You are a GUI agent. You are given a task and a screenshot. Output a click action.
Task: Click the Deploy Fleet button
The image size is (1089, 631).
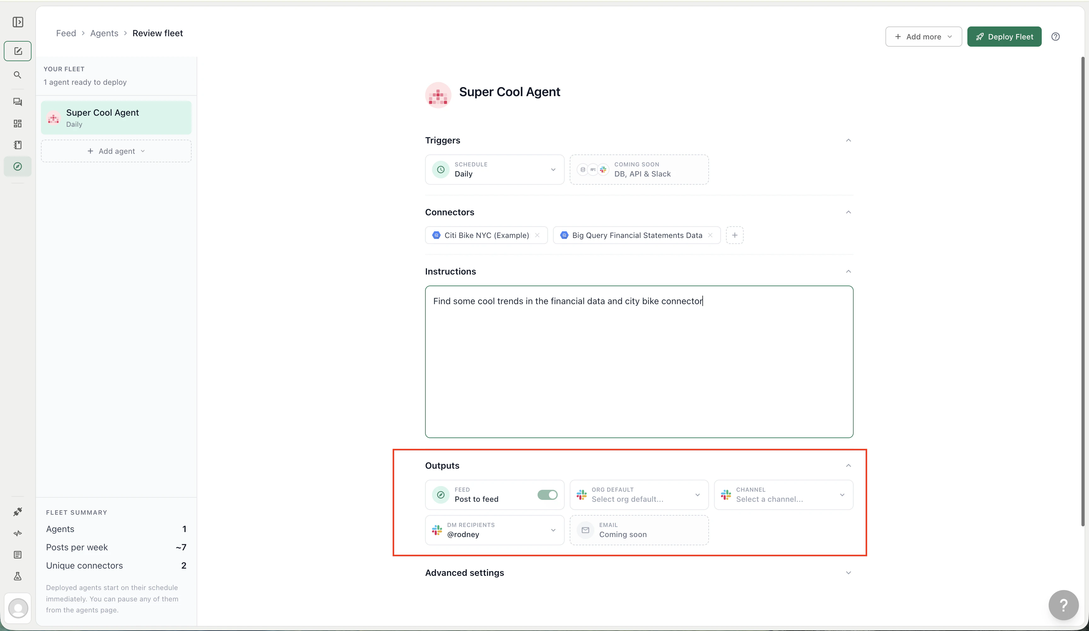[1004, 36]
